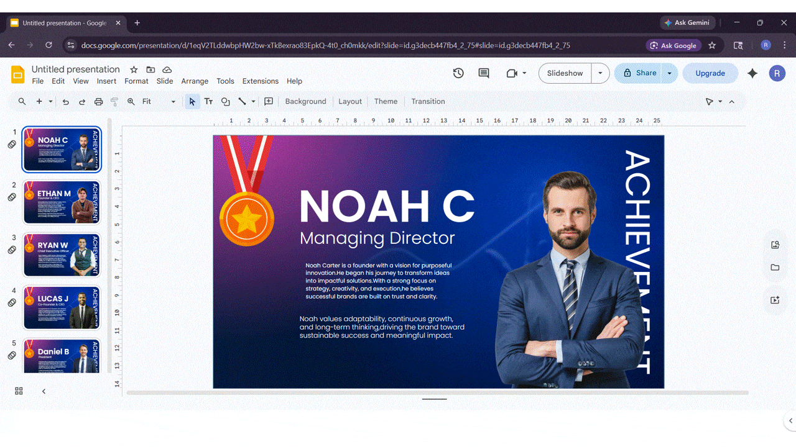Viewport: 796px width, 447px height.
Task: Open the Insert shape tool
Action: (225, 101)
